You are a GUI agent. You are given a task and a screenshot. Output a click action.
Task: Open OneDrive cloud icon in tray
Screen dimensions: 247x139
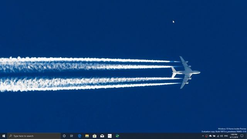pyautogui.click(x=210, y=136)
